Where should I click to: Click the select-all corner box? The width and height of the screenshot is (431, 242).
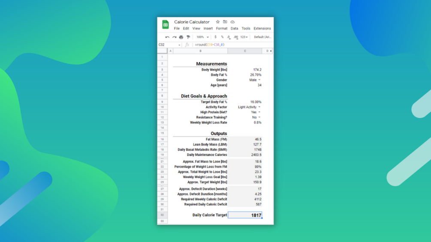coord(162,51)
